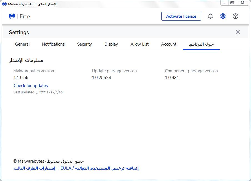Click the Malwarebytes copyright notice text
251x181 pixels.
49,161
